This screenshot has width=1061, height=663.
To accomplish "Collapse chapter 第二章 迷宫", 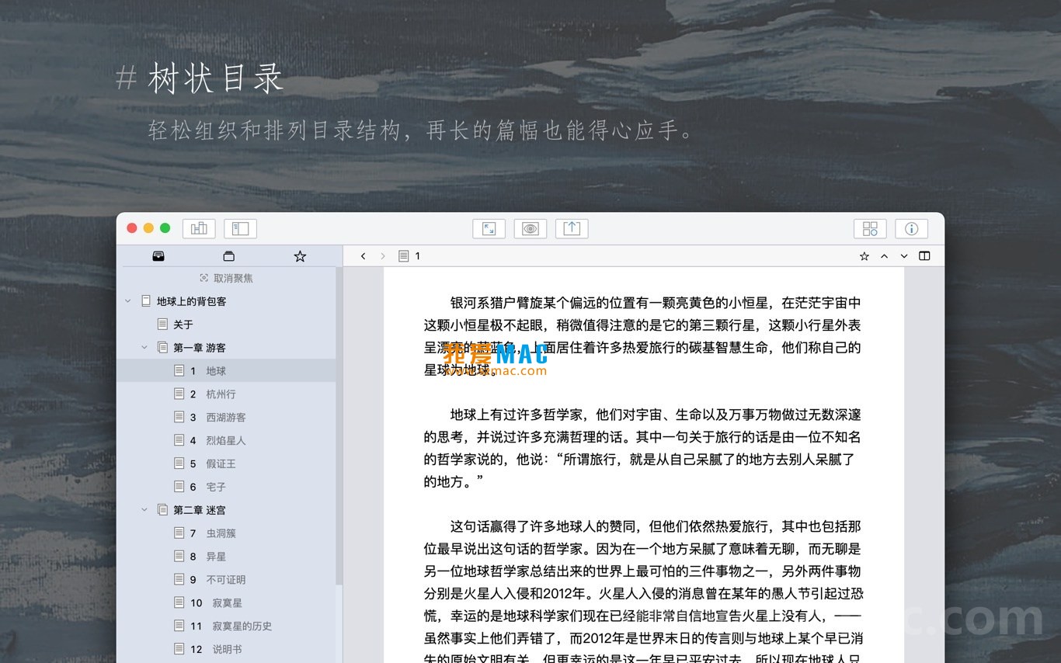I will [x=144, y=509].
